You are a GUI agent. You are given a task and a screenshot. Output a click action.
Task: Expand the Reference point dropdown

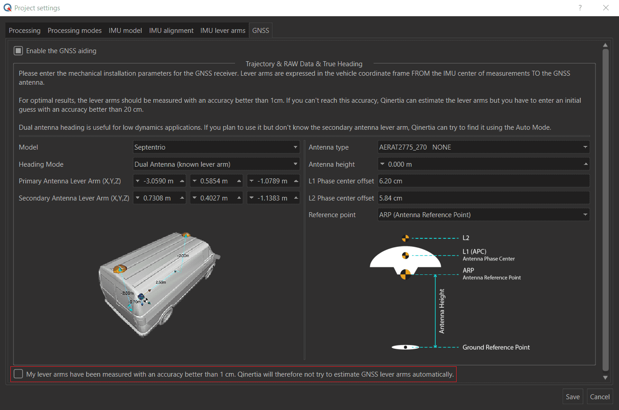(x=483, y=215)
